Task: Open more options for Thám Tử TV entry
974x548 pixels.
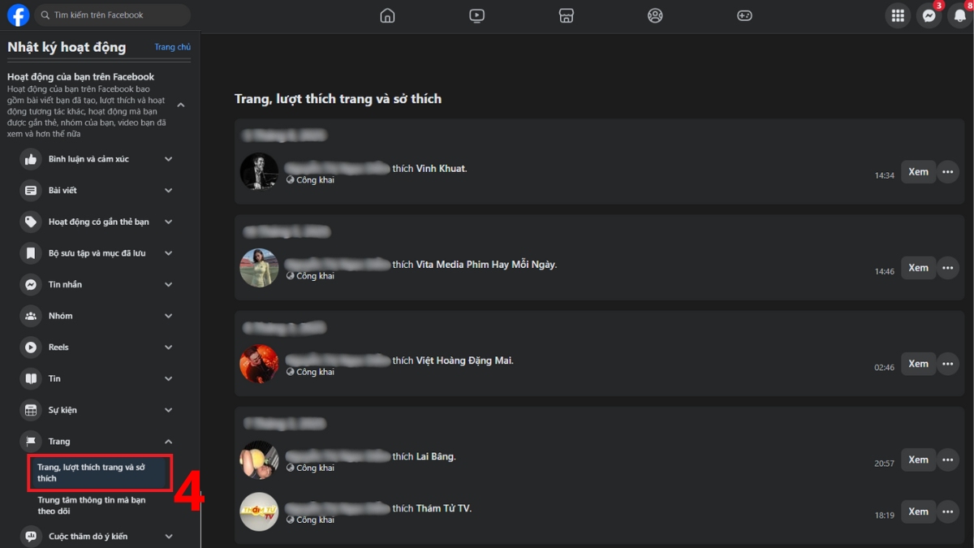Action: (947, 511)
